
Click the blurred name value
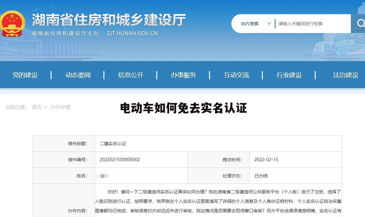point(102,176)
